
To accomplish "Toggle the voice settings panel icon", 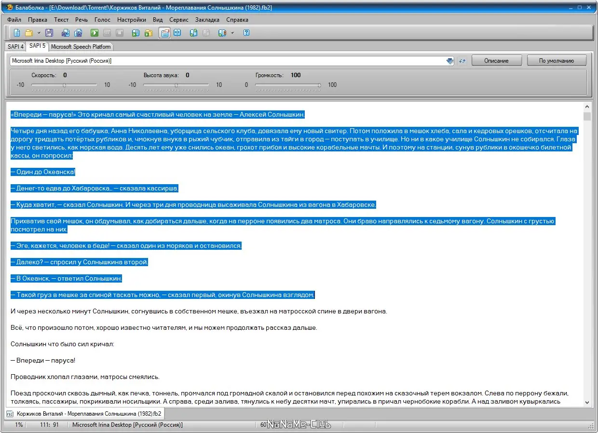I will [165, 33].
